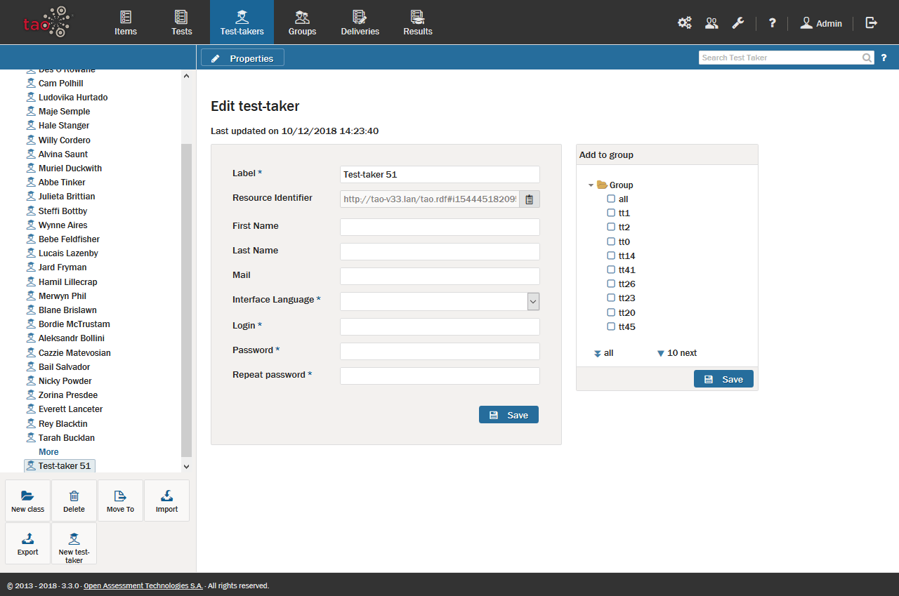
Task: Click the logout icon
Action: [871, 22]
